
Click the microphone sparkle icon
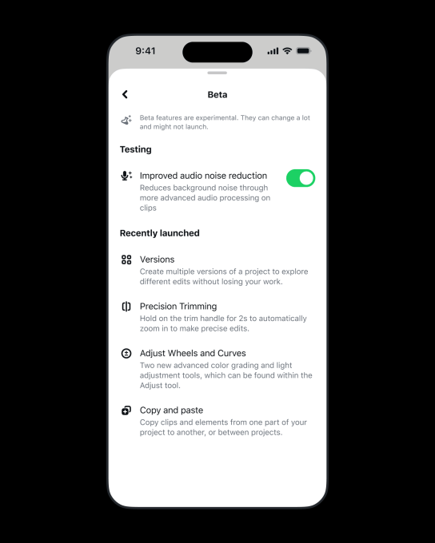tap(126, 176)
